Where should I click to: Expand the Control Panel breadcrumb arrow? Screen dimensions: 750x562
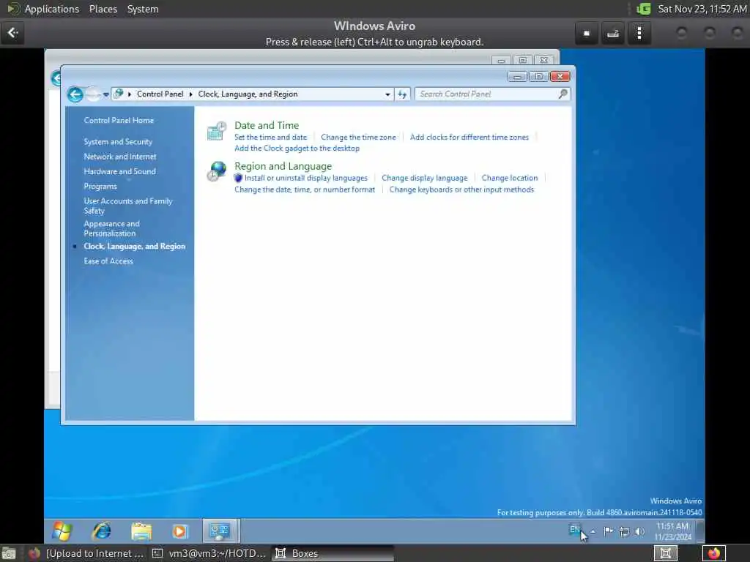pos(191,94)
